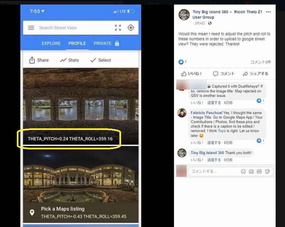Tap Pick a Maps listing
This screenshot has height=227, width=285.
click(x=63, y=209)
